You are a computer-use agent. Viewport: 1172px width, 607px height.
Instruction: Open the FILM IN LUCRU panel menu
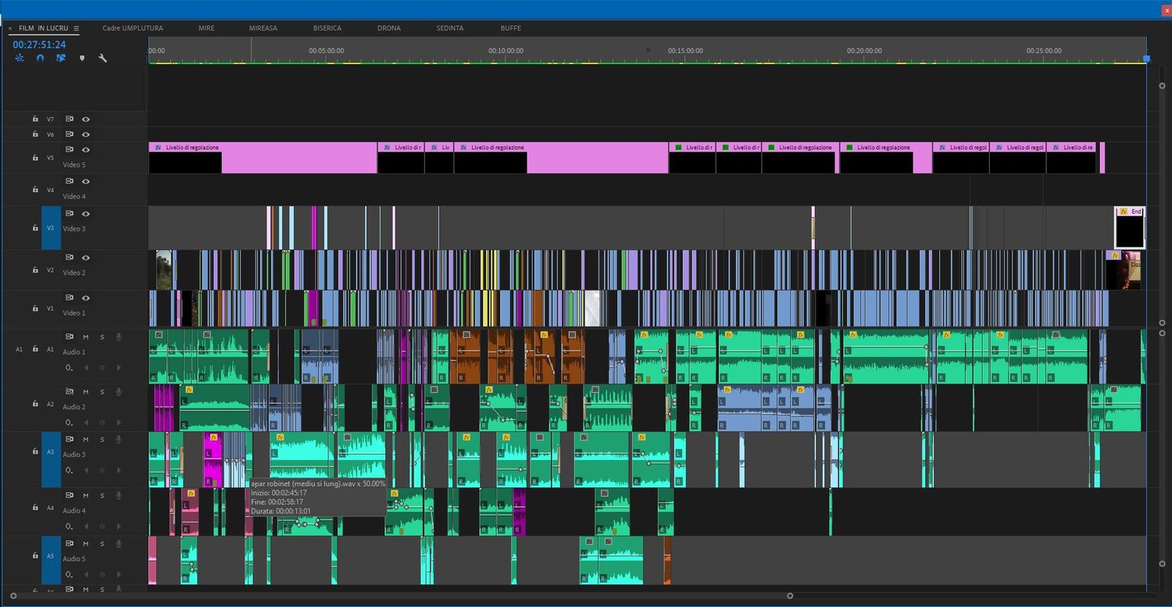tap(77, 28)
